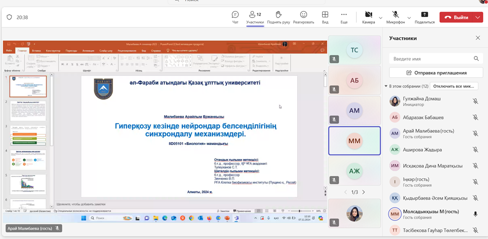Viewport: 488px width, 239px height.
Task: Open the Файл tab in PowerPoint
Action: [9, 50]
